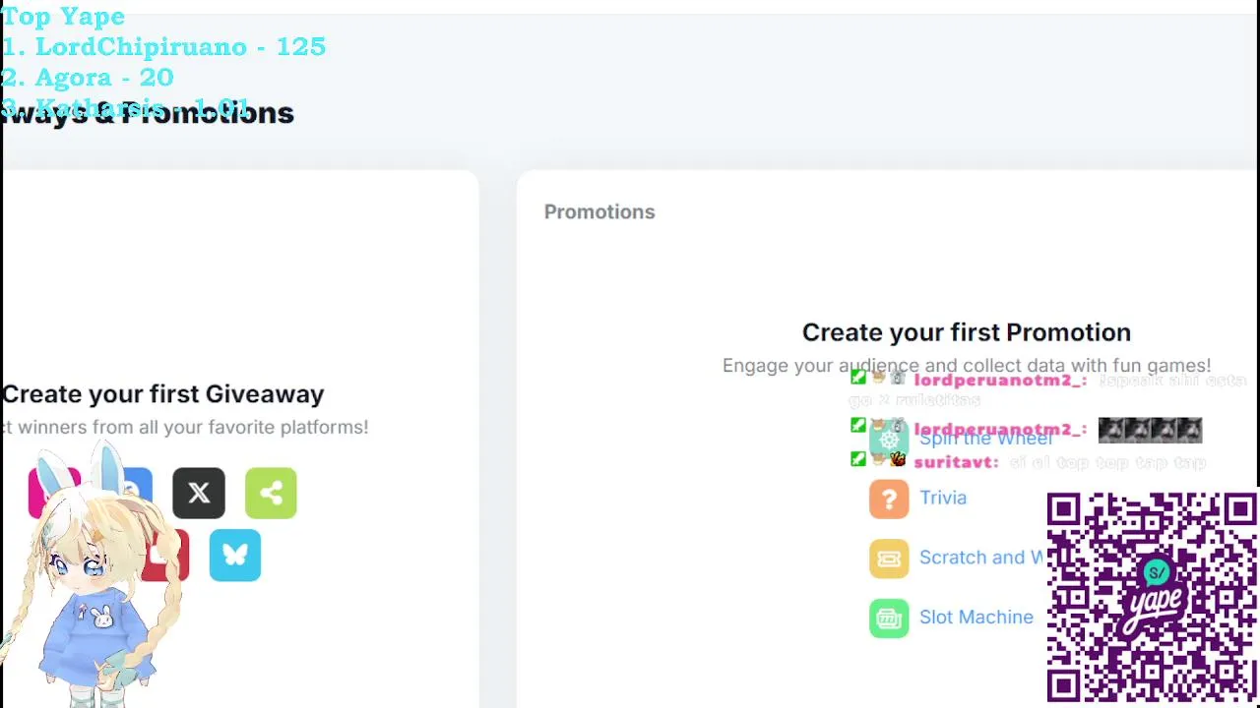Click the green share platform icon

pos(271,493)
